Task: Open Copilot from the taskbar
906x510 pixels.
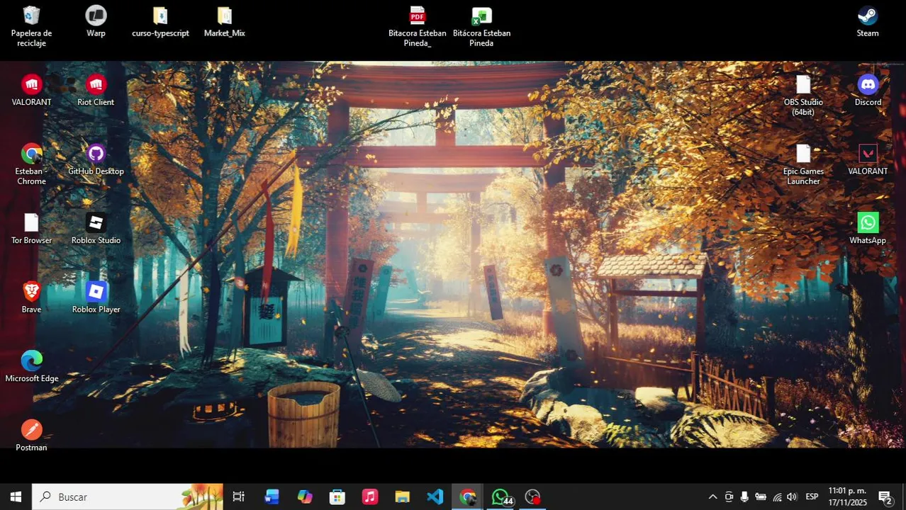Action: pyautogui.click(x=305, y=497)
